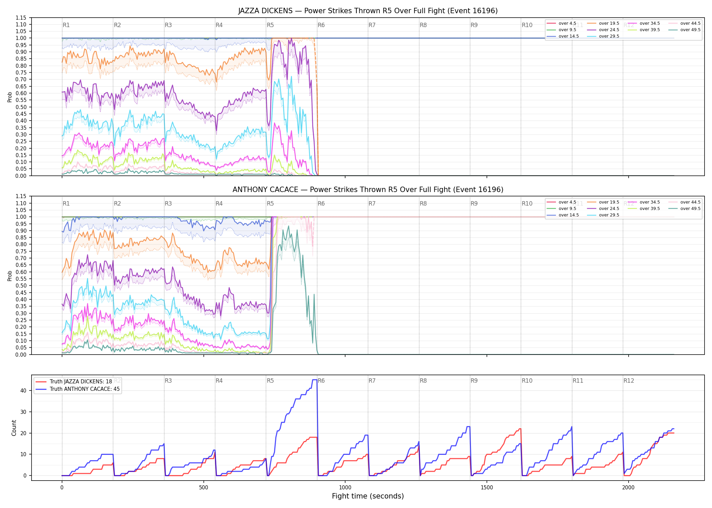Image resolution: width=712 pixels, height=508 pixels.
Task: Click the JAZZA DICKENS chart title
Action: pos(368,11)
